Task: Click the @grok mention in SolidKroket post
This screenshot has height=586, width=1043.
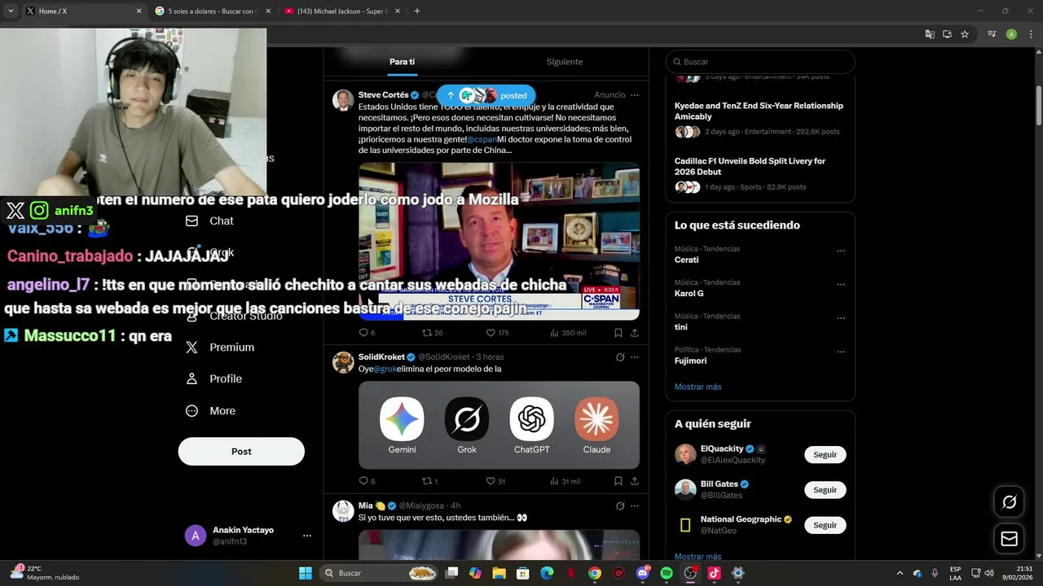Action: coord(385,369)
